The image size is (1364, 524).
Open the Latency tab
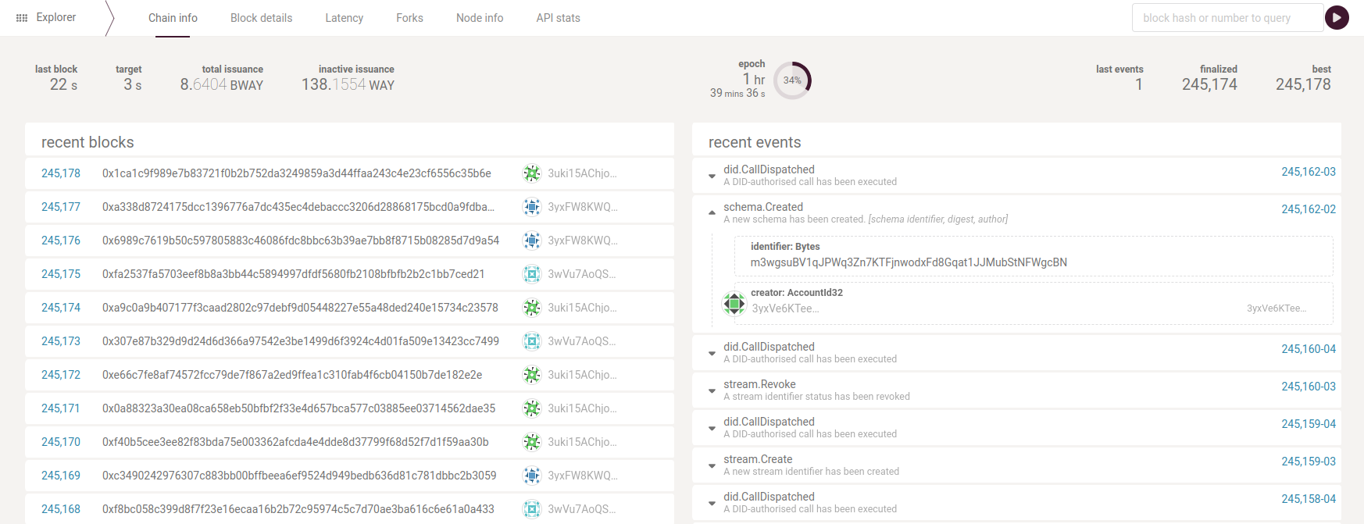344,18
